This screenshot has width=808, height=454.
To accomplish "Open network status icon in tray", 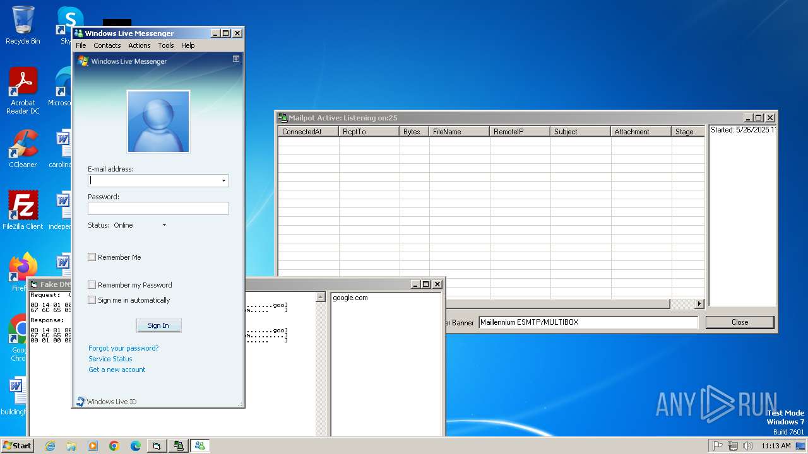I will click(733, 446).
